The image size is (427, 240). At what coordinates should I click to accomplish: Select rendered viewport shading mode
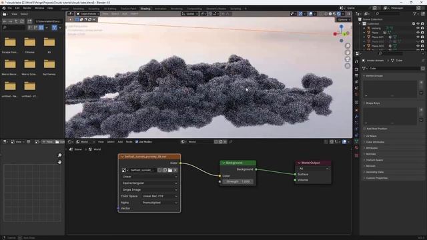(x=339, y=13)
